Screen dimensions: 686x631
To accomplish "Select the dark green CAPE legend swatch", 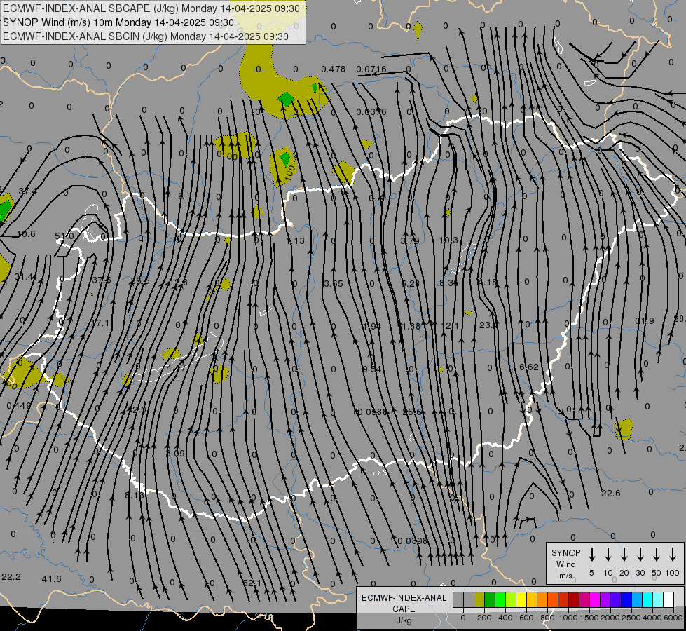I will tap(490, 600).
